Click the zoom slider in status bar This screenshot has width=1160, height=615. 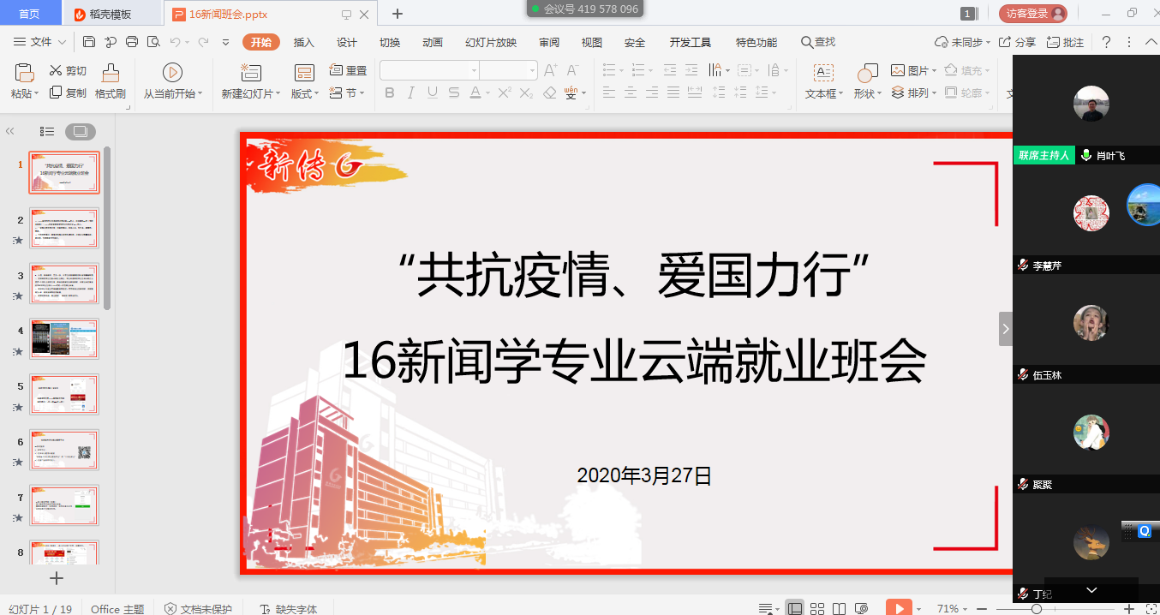[x=1037, y=609]
